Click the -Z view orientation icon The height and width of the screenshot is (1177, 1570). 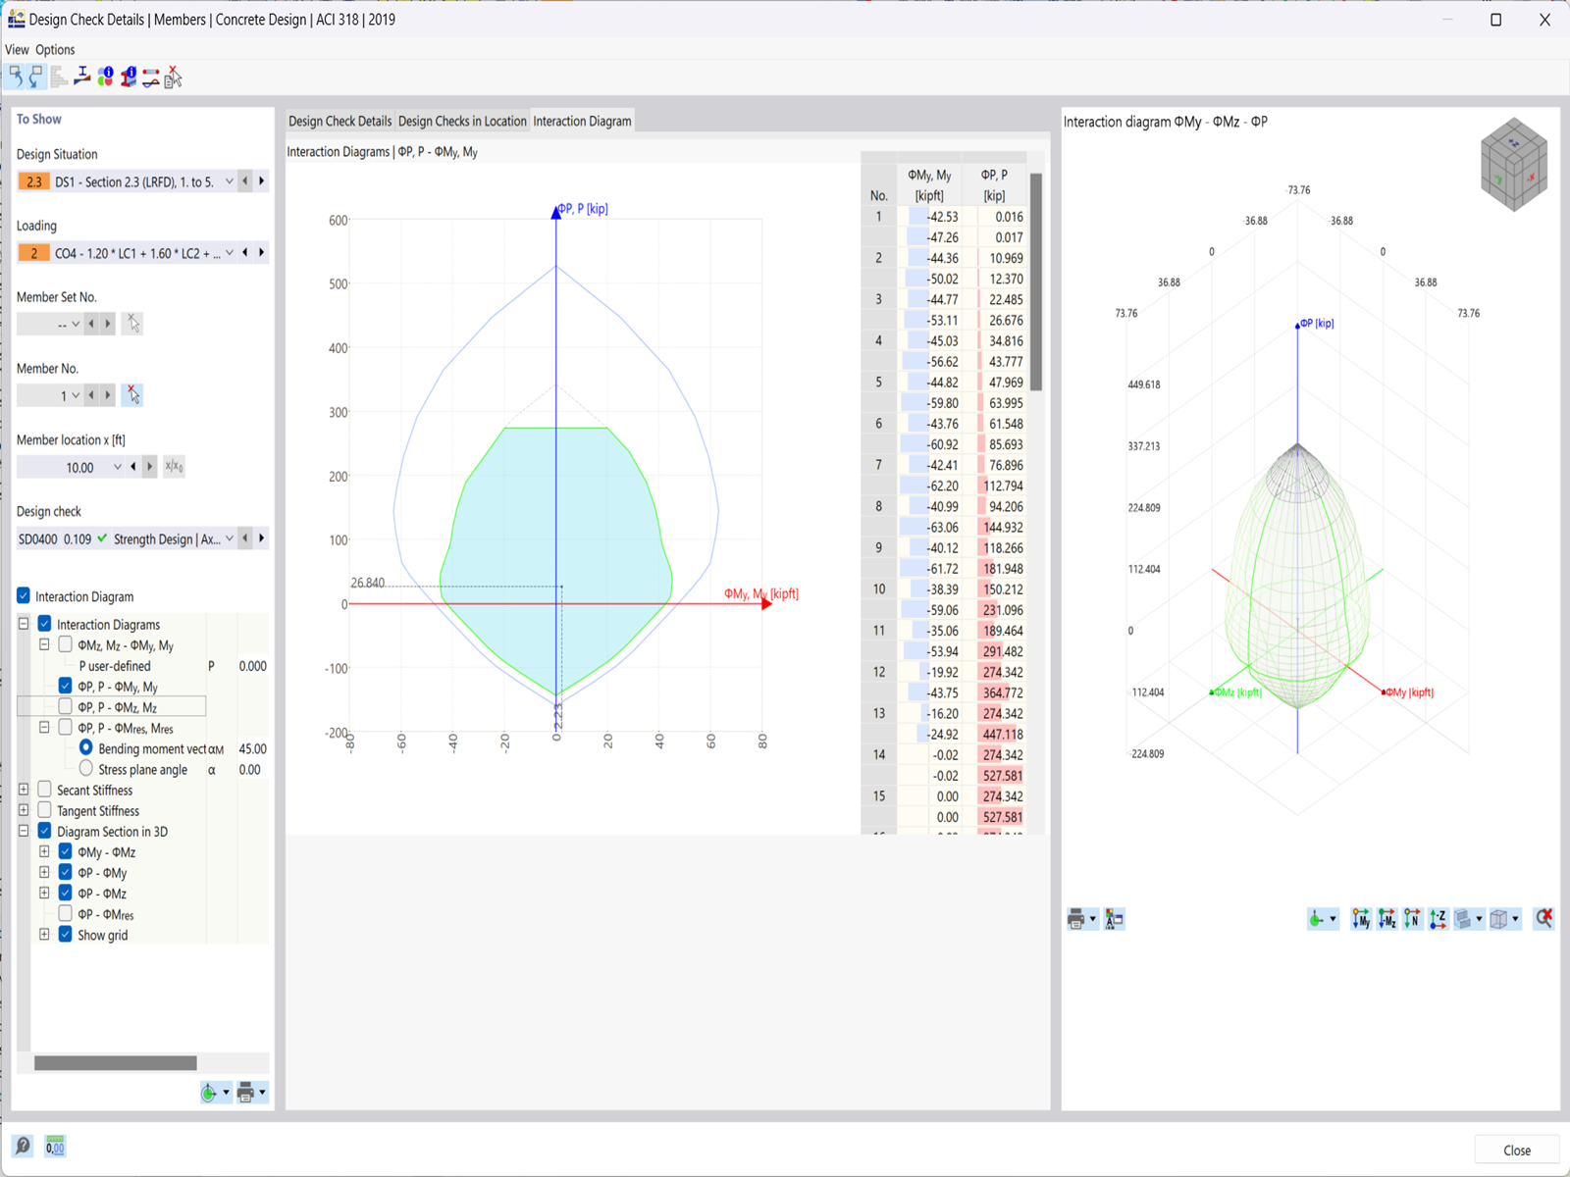[x=1439, y=919]
